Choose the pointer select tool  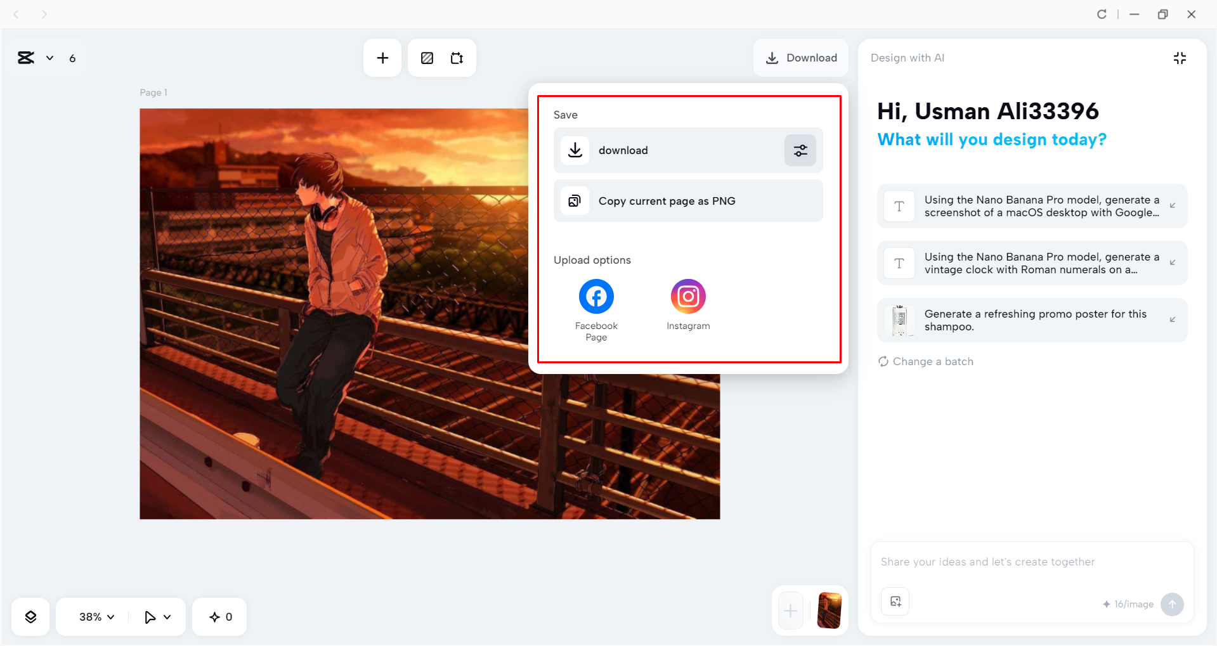(150, 617)
